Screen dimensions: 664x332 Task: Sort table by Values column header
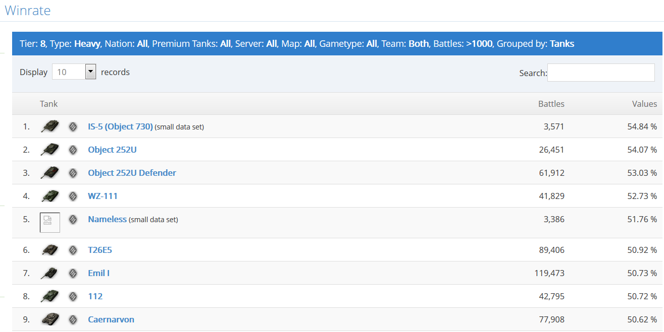(x=644, y=104)
